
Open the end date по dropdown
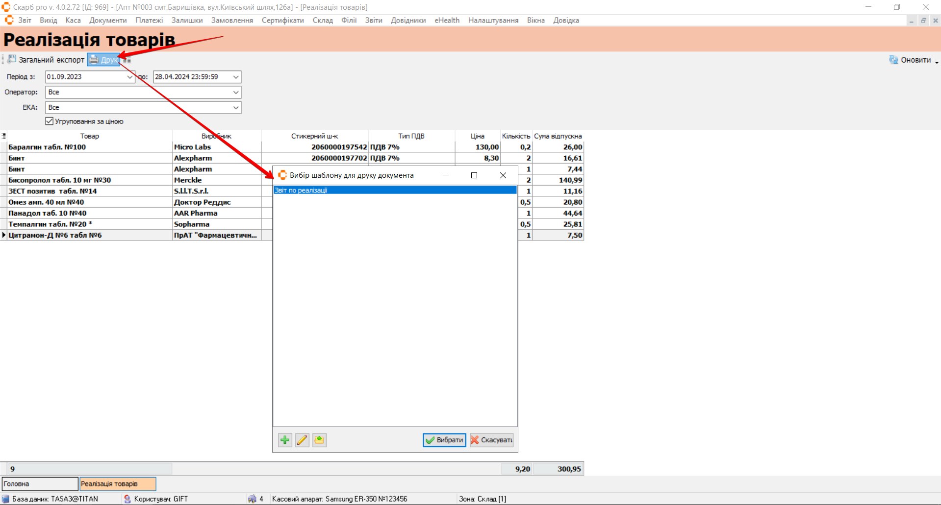tap(235, 77)
